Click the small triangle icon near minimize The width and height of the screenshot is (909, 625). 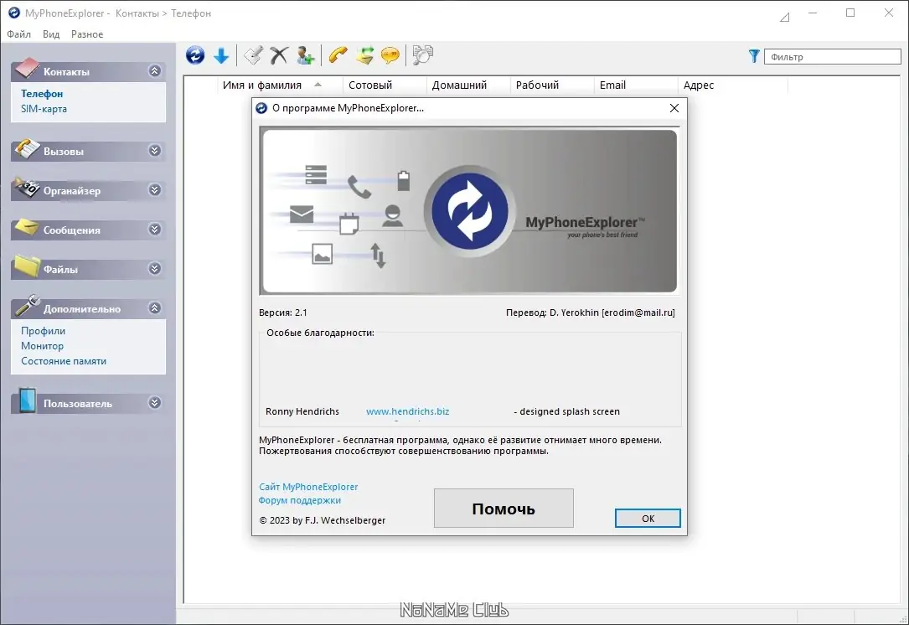785,18
